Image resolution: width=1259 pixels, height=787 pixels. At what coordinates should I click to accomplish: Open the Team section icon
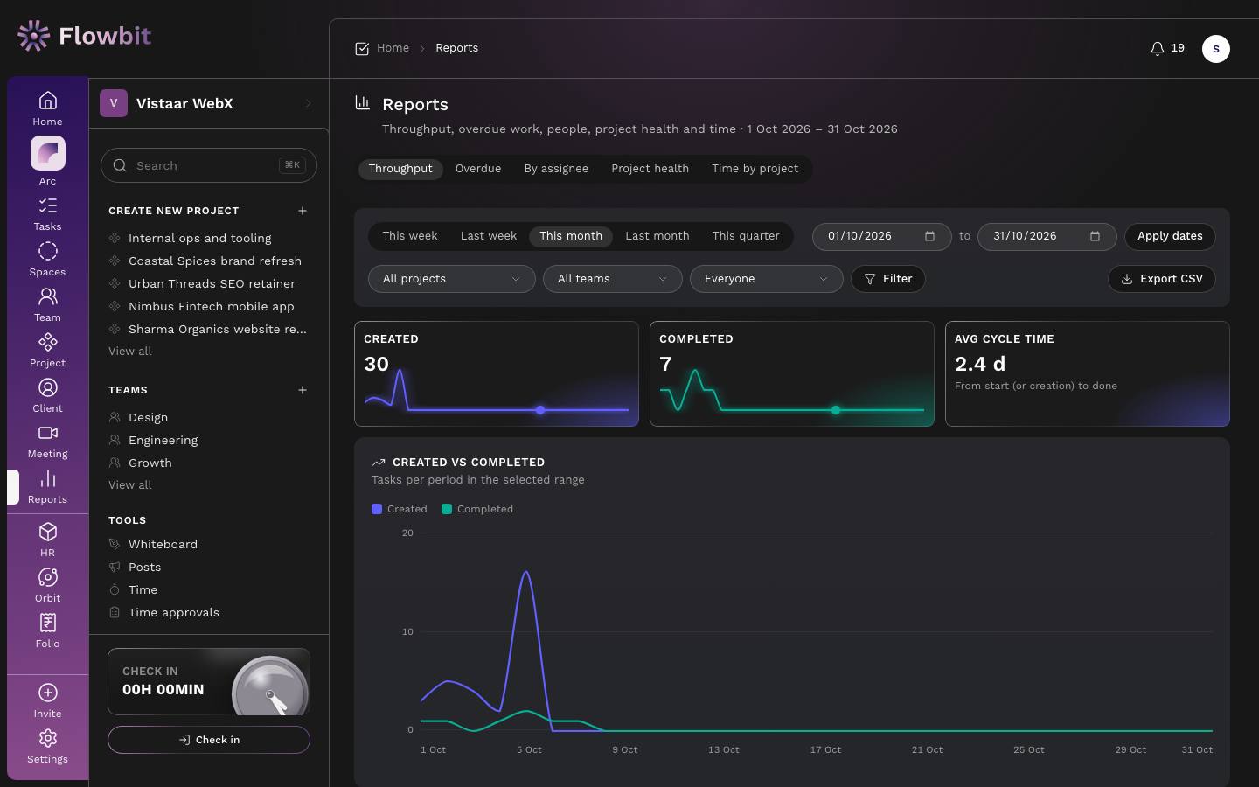tap(47, 304)
